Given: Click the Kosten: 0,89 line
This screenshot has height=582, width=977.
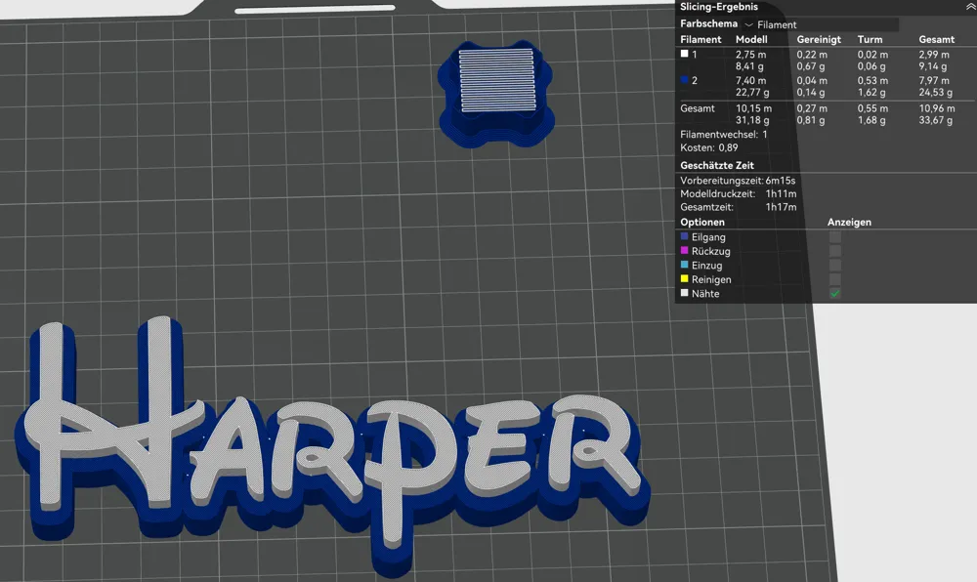Looking at the screenshot, I should point(709,148).
